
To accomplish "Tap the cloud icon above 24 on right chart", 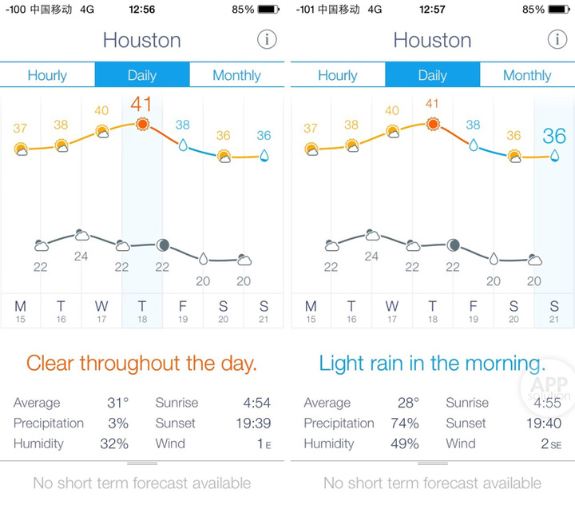I will click(371, 235).
